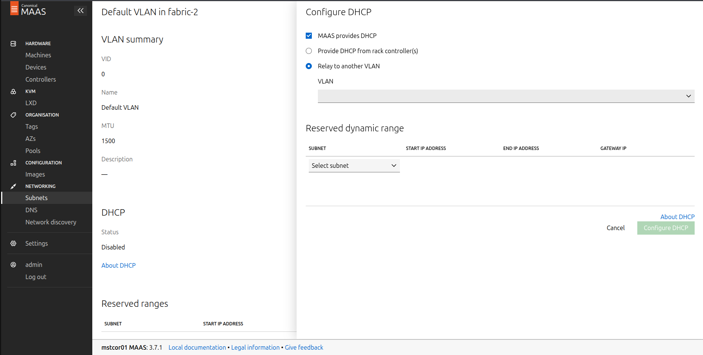Click the Canonical MAAS logo icon

(x=14, y=9)
